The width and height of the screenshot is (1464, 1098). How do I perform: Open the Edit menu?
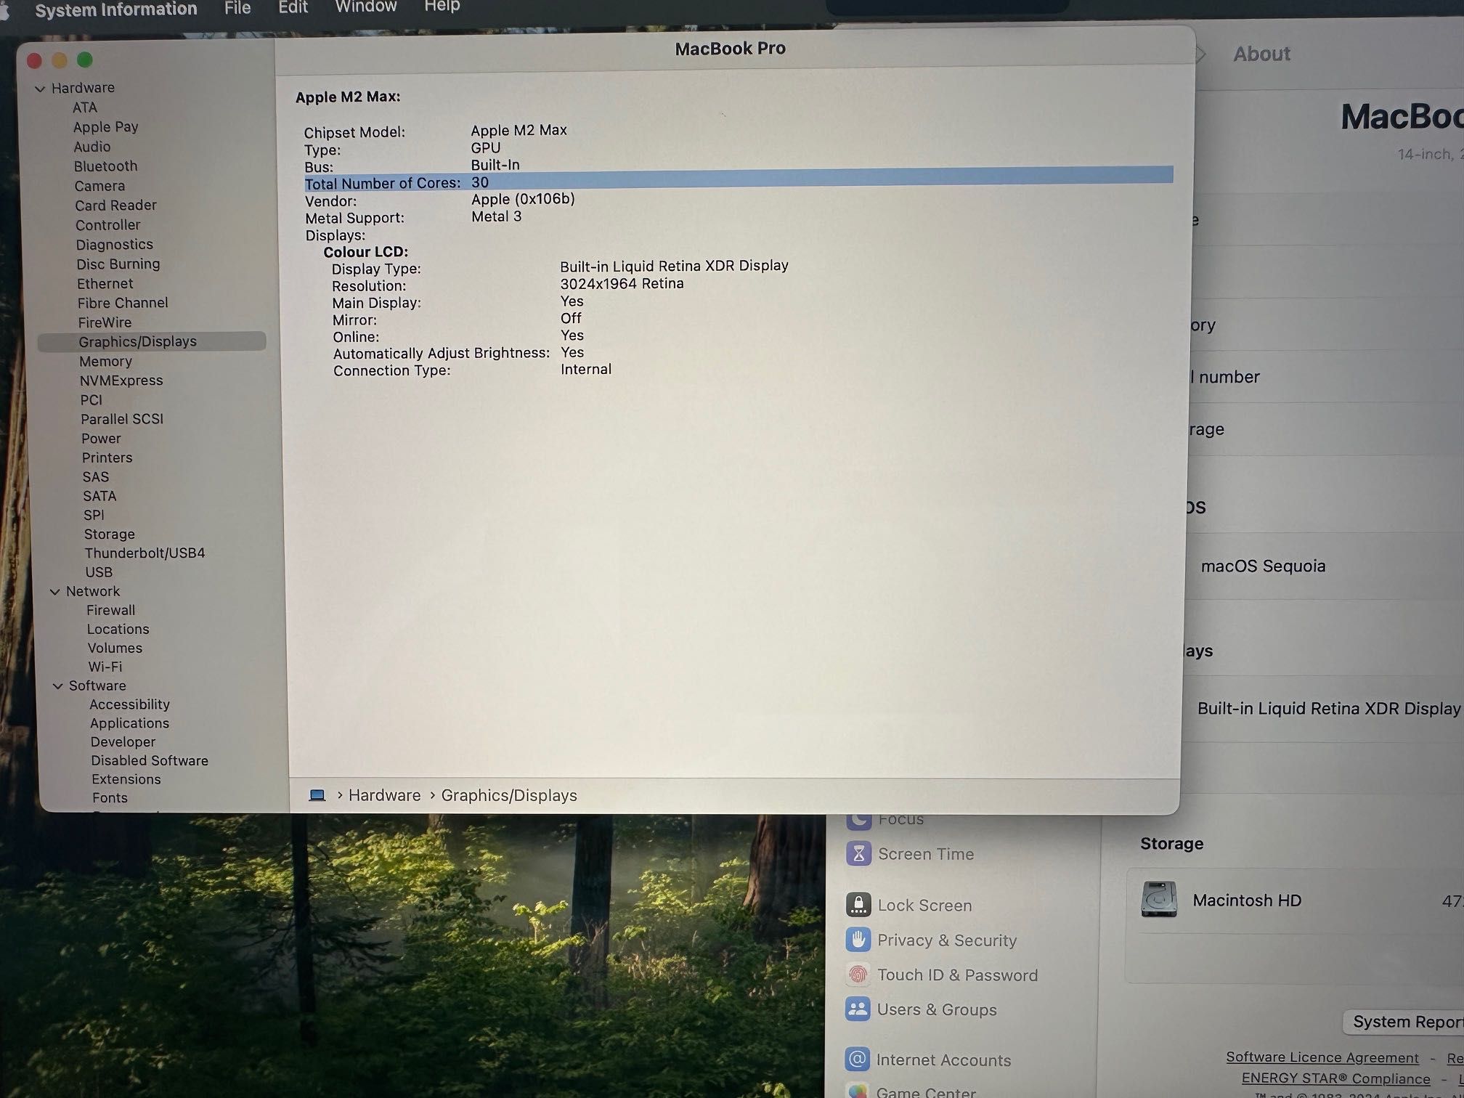pos(293,7)
